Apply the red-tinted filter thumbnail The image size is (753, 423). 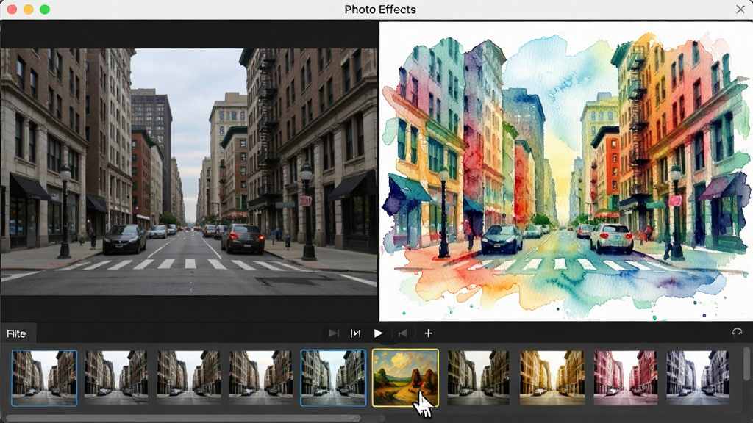(x=625, y=378)
